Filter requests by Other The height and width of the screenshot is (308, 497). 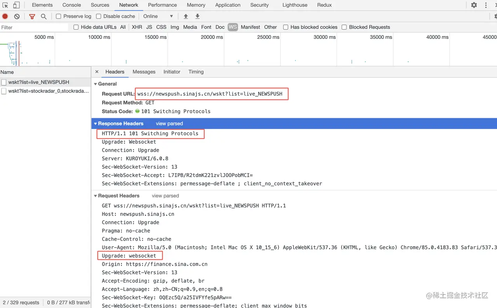click(270, 27)
